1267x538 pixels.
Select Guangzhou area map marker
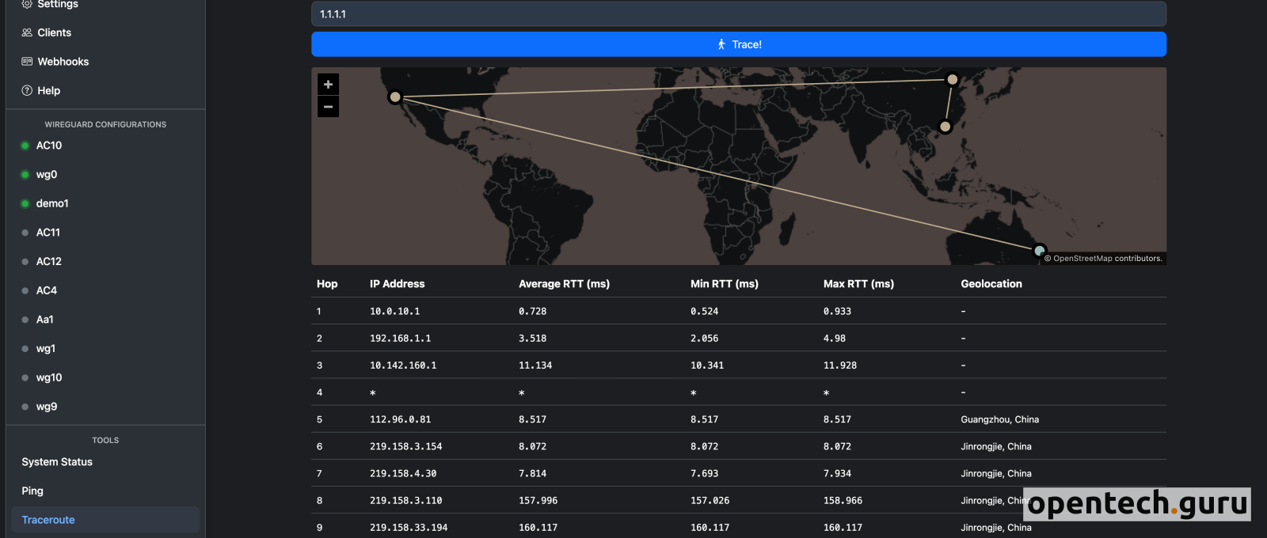coord(945,126)
